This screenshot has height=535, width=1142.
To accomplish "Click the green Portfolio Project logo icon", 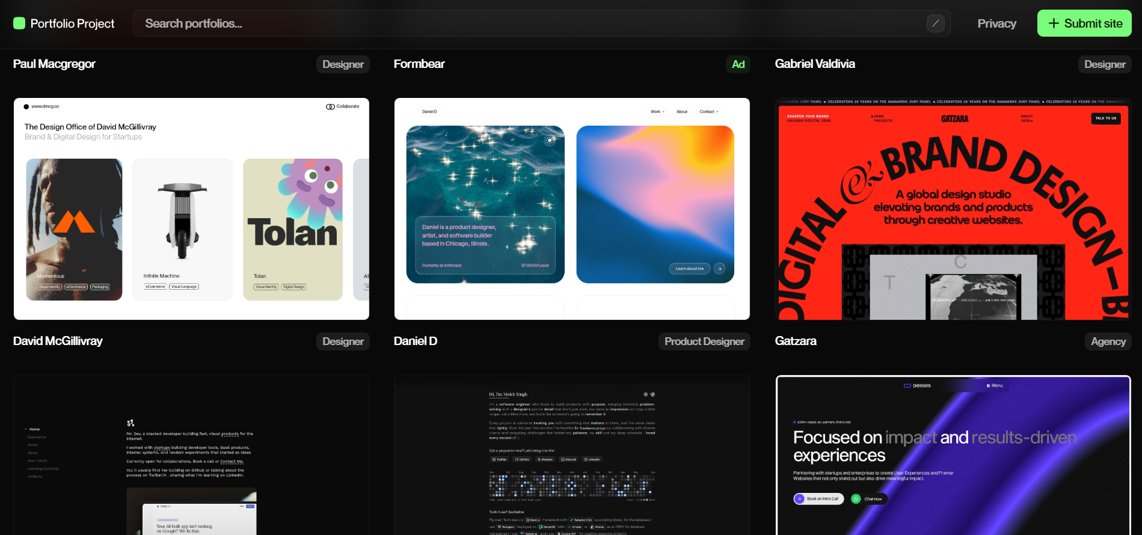I will pyautogui.click(x=19, y=23).
